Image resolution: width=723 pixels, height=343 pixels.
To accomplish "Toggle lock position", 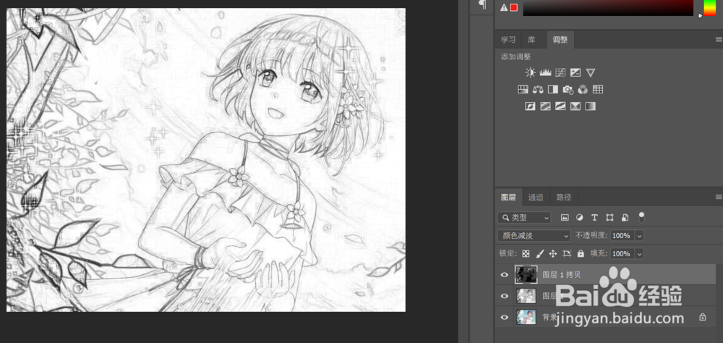I will click(553, 253).
